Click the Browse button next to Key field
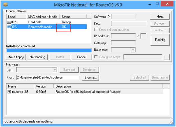176x127 pixels. [x=160, y=24]
